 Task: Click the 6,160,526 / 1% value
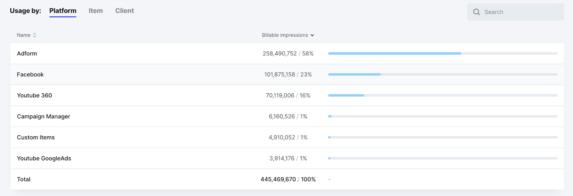[288, 117]
